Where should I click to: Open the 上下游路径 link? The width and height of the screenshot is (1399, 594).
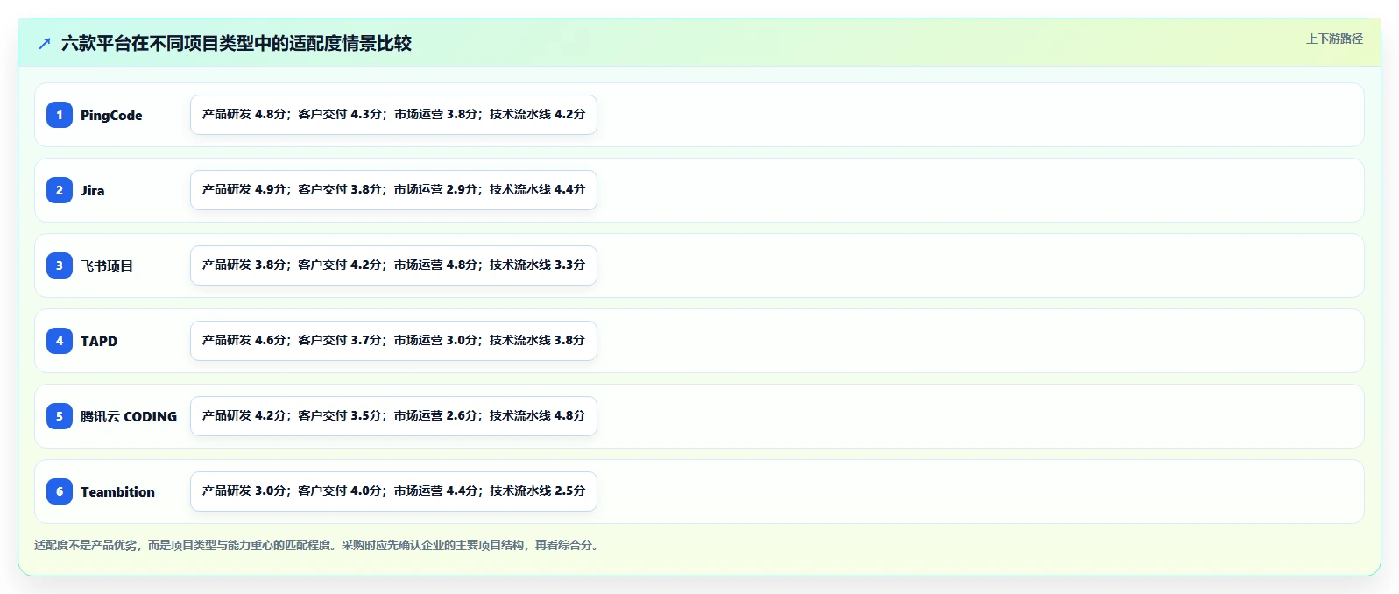[x=1334, y=39]
